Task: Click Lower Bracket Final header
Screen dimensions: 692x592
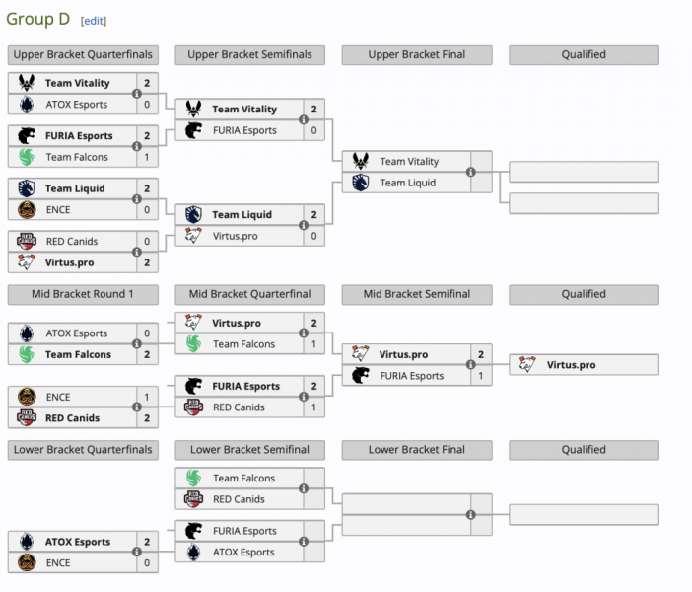Action: [x=417, y=450]
